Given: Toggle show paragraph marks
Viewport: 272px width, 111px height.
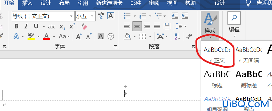Looking at the screenshot, I should [189, 36].
